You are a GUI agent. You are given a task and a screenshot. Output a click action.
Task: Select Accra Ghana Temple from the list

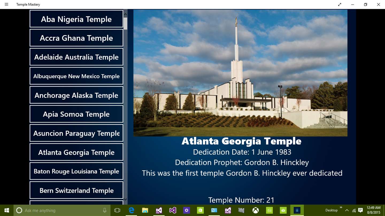click(76, 38)
